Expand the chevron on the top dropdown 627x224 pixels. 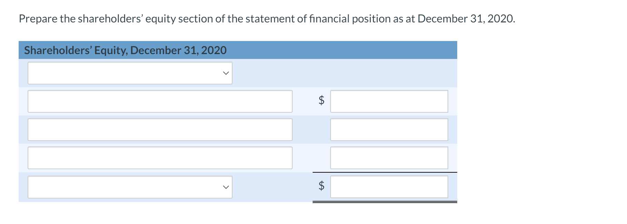(x=226, y=73)
